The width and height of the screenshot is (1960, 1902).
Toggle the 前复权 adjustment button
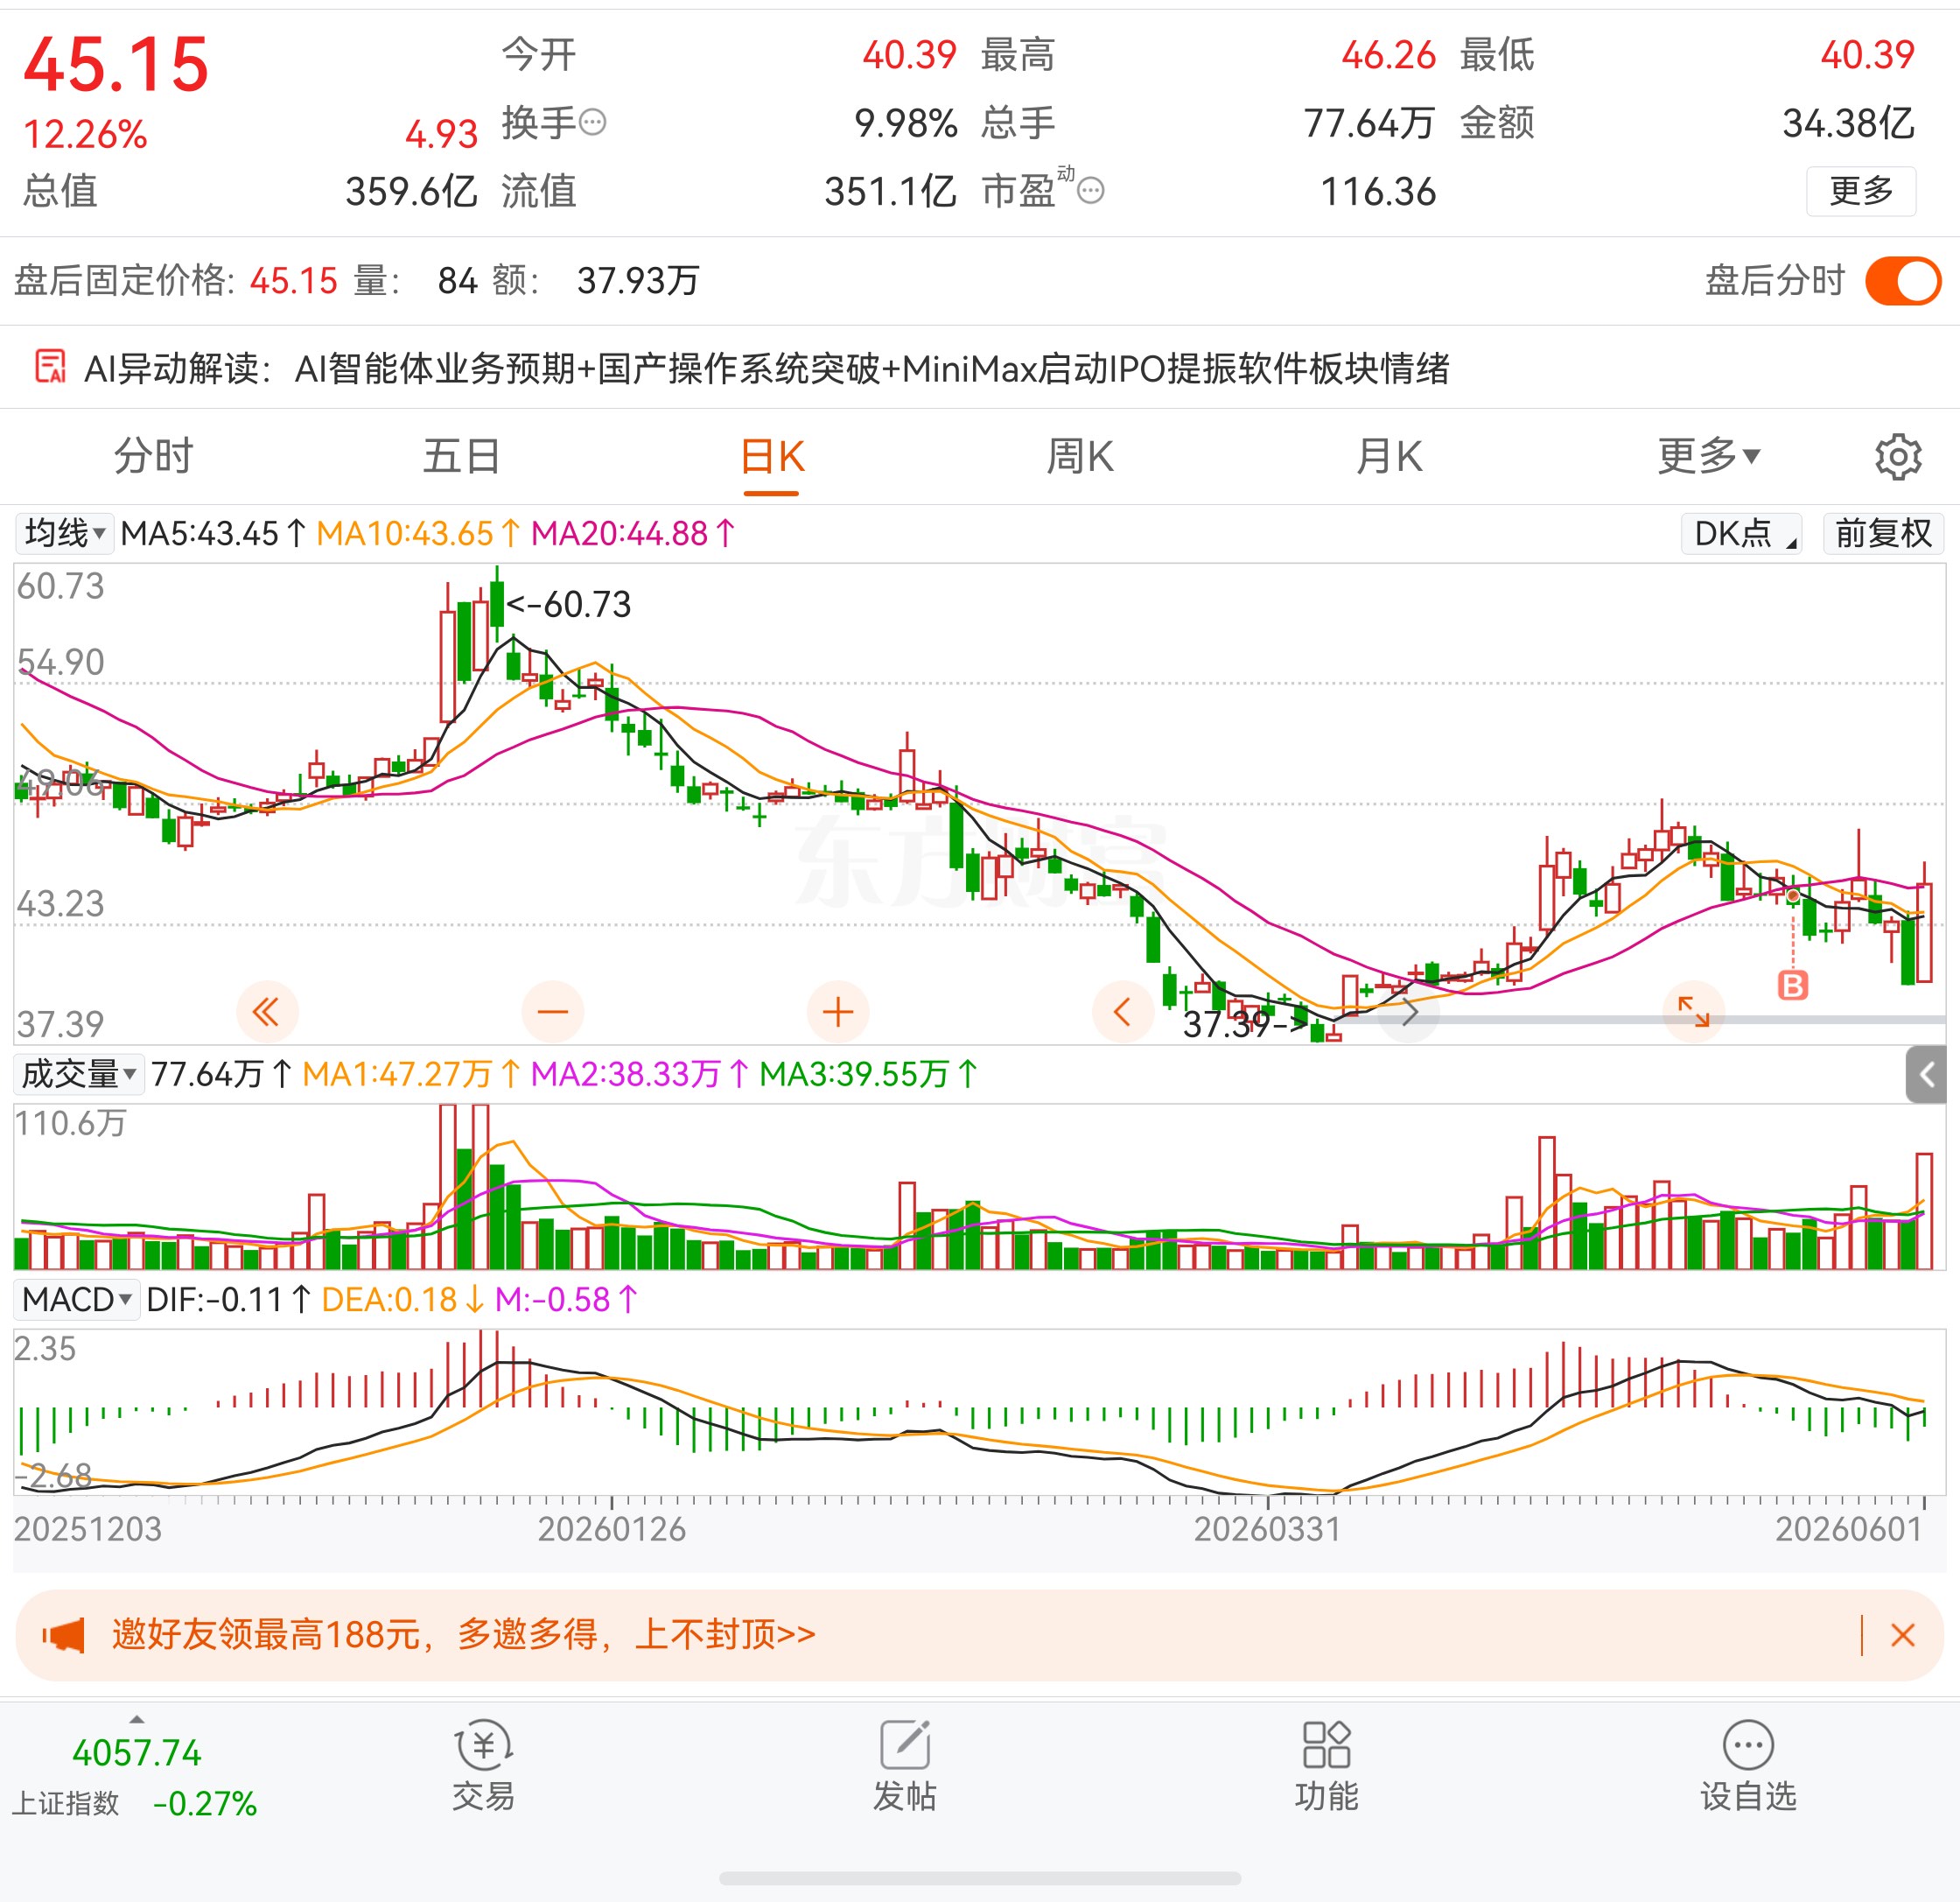(1883, 533)
